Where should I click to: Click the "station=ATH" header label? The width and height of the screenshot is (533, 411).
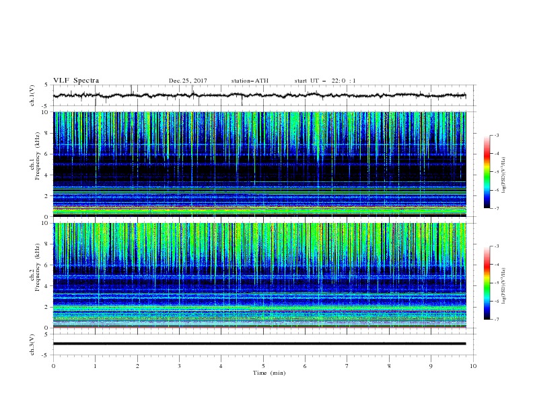[250, 81]
